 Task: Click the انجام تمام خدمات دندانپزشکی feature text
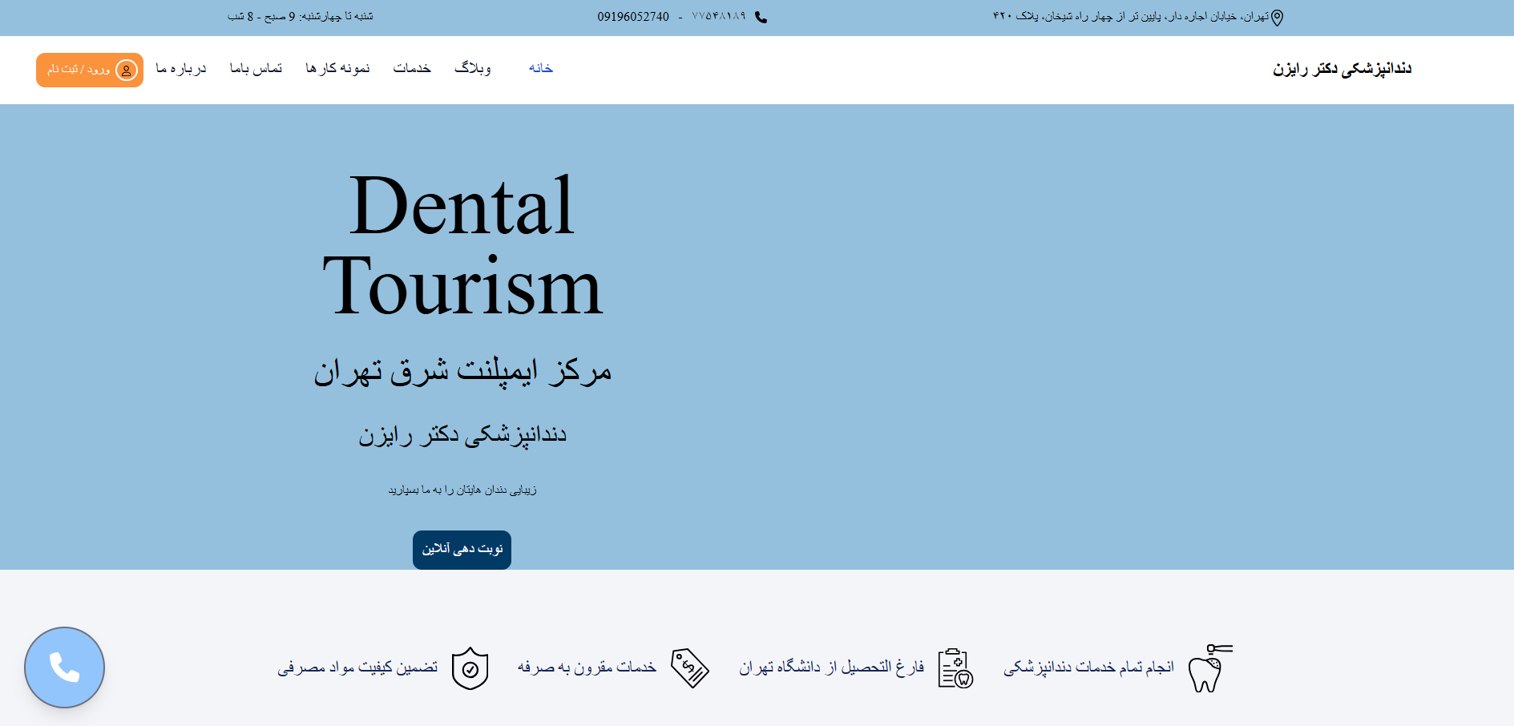pos(1088,668)
